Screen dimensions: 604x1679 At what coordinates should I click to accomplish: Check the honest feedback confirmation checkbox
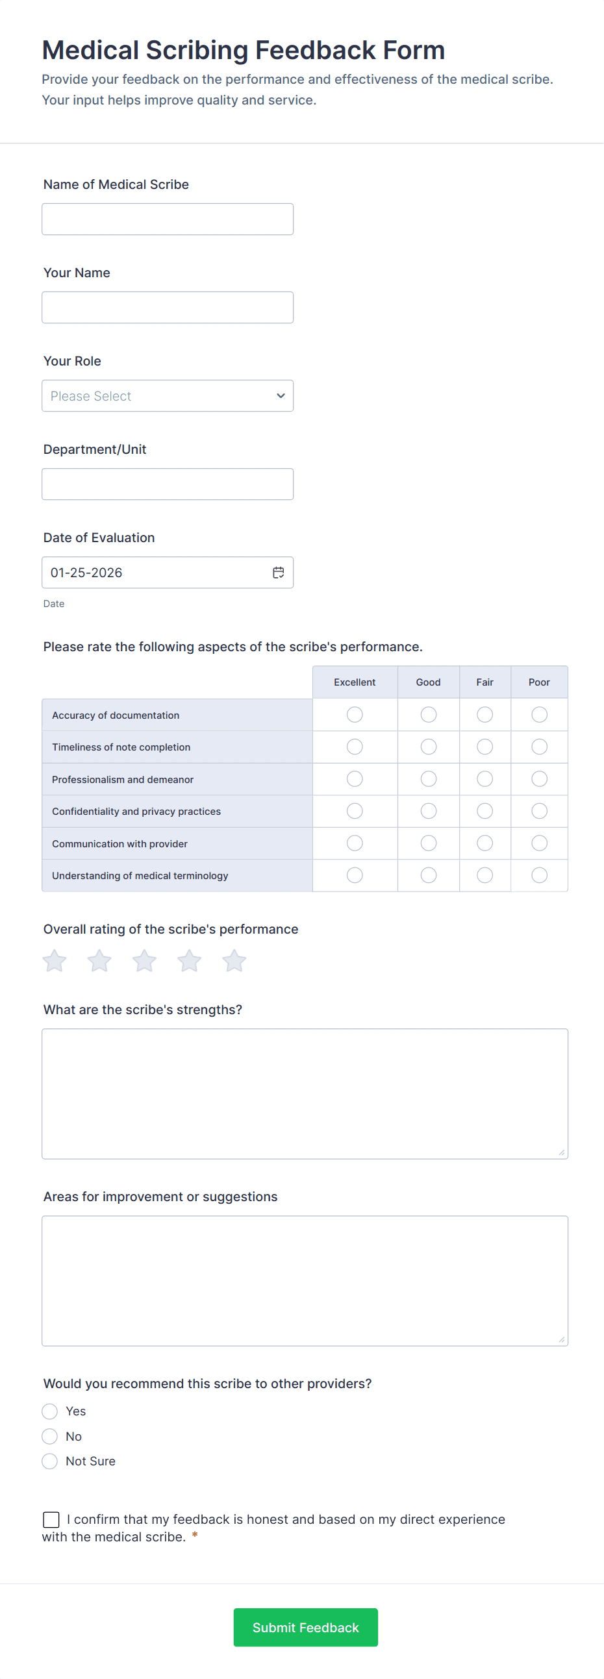(x=51, y=1519)
